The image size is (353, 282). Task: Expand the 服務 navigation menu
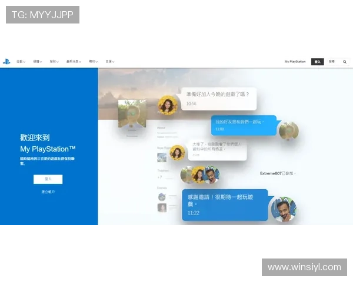click(54, 61)
